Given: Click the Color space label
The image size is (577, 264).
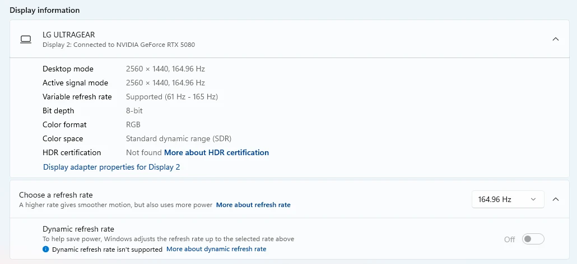Looking at the screenshot, I should (x=63, y=138).
